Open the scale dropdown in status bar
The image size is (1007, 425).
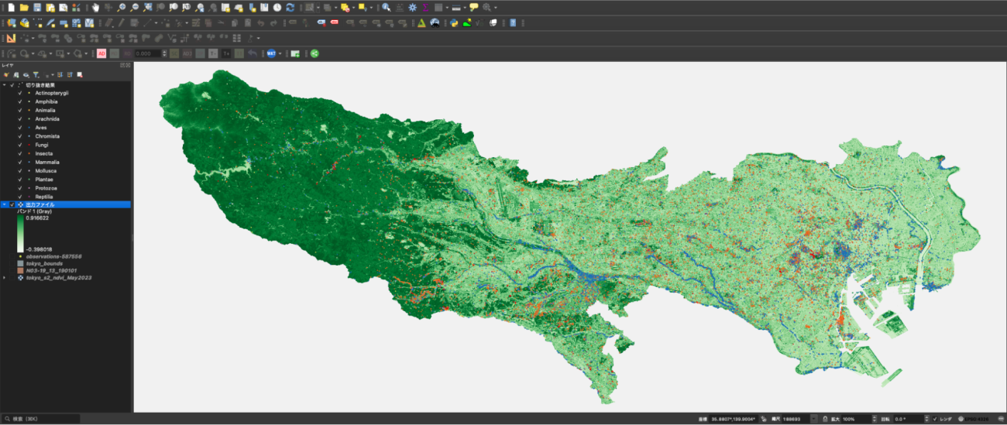click(813, 419)
